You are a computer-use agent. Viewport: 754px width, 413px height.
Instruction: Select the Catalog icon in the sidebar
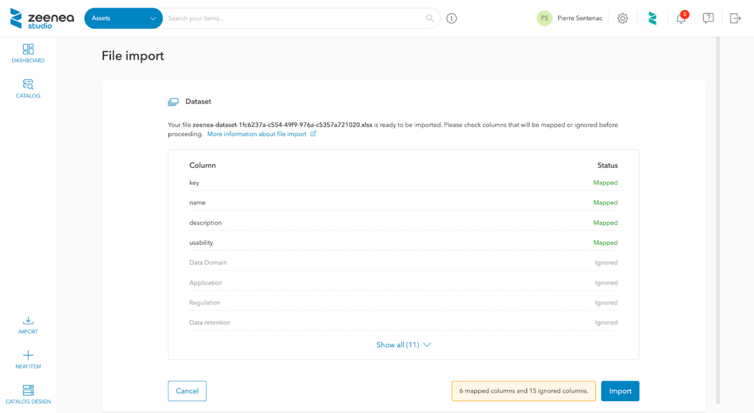[28, 88]
